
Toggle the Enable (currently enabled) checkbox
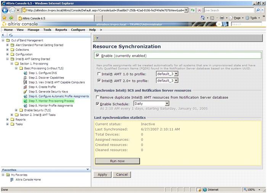point(98,55)
